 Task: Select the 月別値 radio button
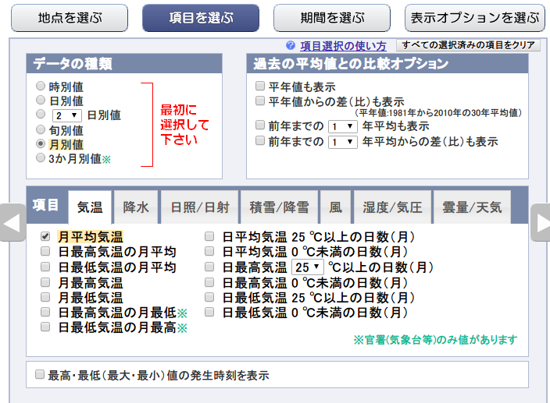[x=41, y=143]
